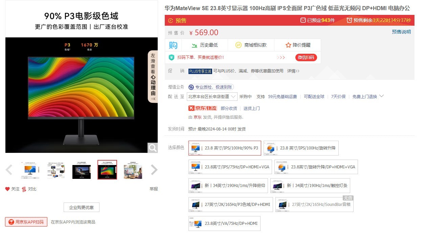Choose option 27英寸/2K/165Hz/P3色域/DP+HDMI
The image size is (427, 235).
point(231,205)
